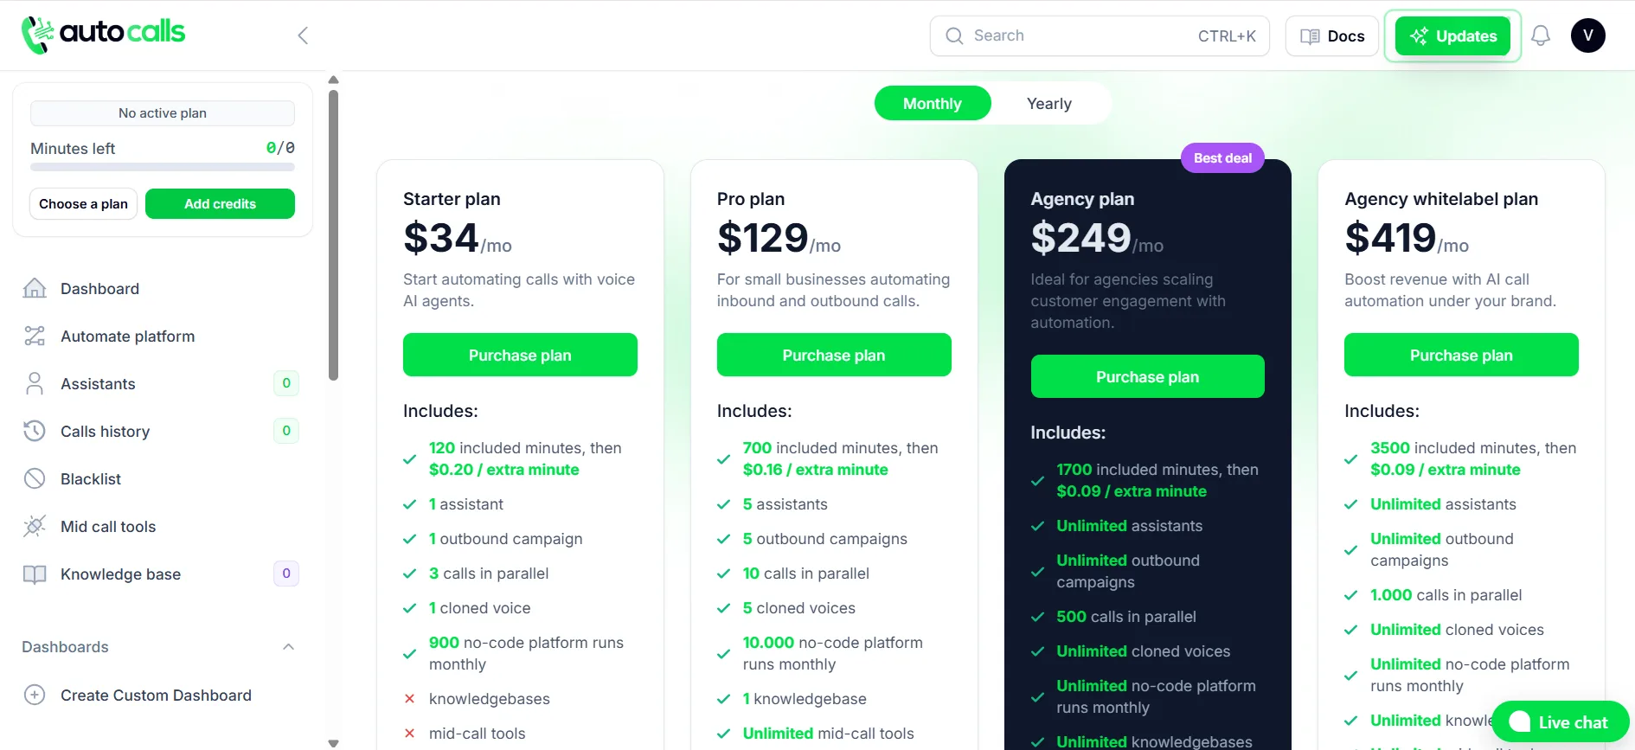The image size is (1635, 750).
Task: Open Calls history clock icon
Action: (35, 431)
